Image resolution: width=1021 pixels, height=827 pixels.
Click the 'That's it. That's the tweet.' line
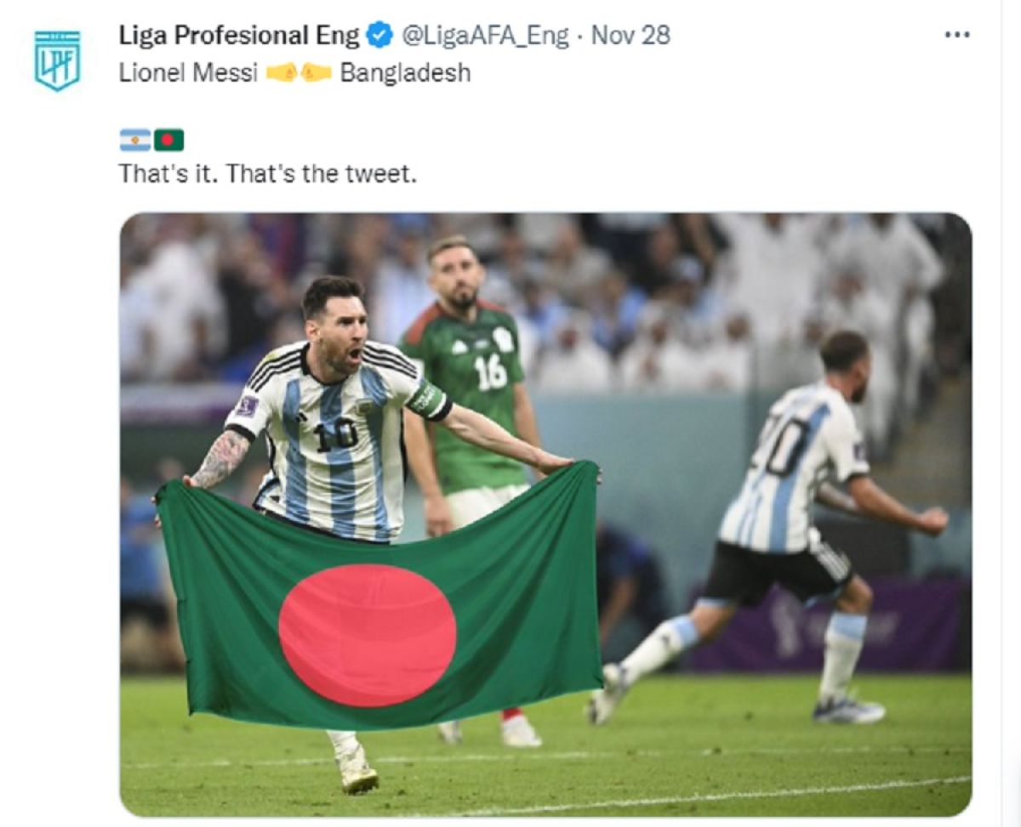(268, 174)
